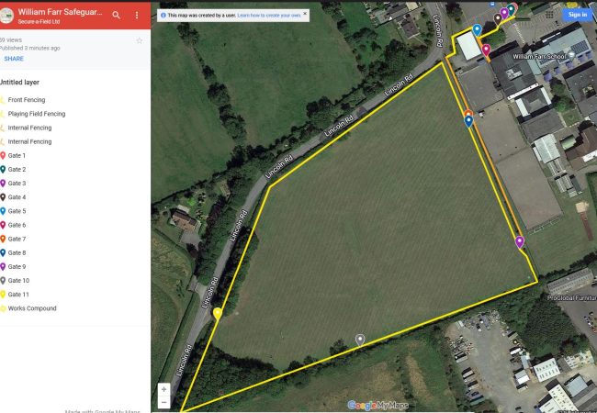The image size is (597, 413).
Task: Click the SHARE link
Action: tap(14, 58)
